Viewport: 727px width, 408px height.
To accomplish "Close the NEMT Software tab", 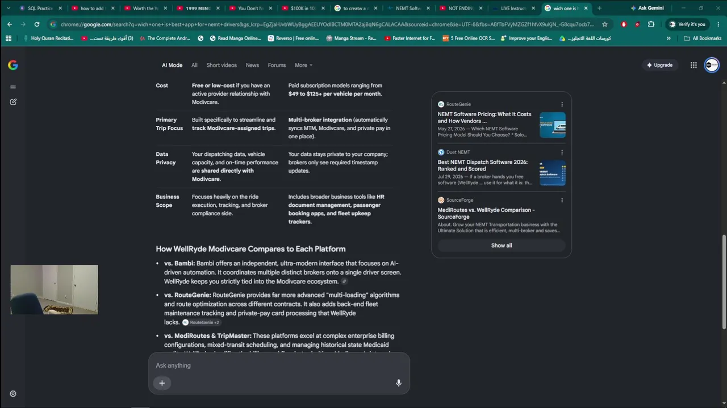I will click(x=428, y=8).
